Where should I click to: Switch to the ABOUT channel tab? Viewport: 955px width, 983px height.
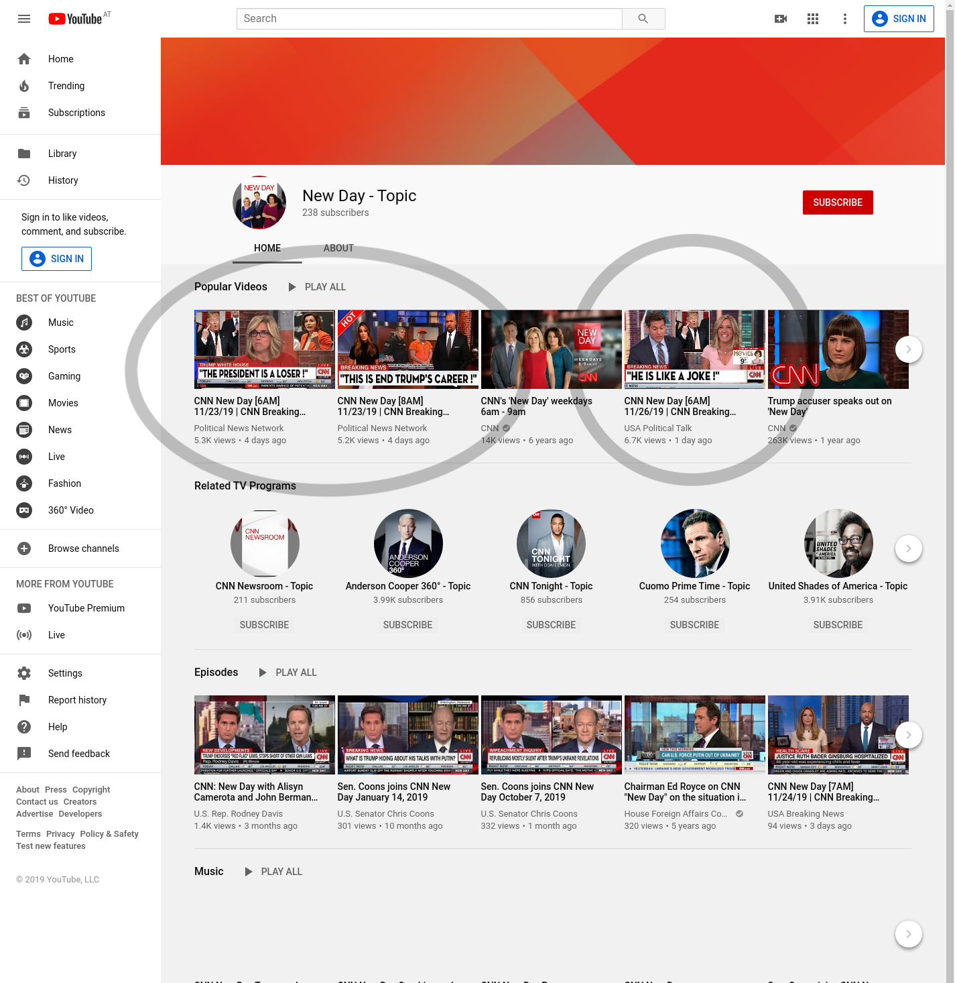(338, 248)
